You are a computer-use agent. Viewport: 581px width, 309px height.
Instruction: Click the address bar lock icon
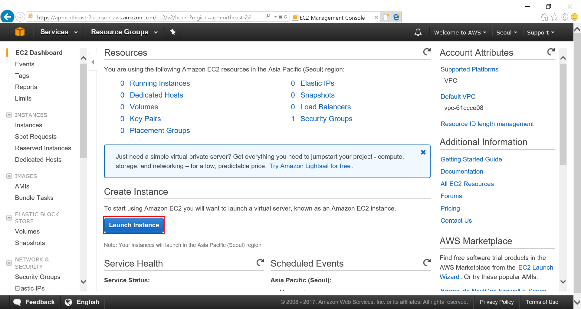281,17
